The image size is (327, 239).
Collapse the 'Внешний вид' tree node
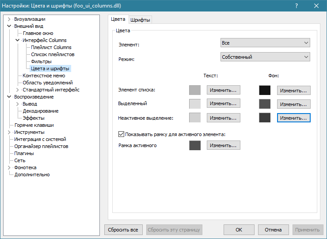10,26
